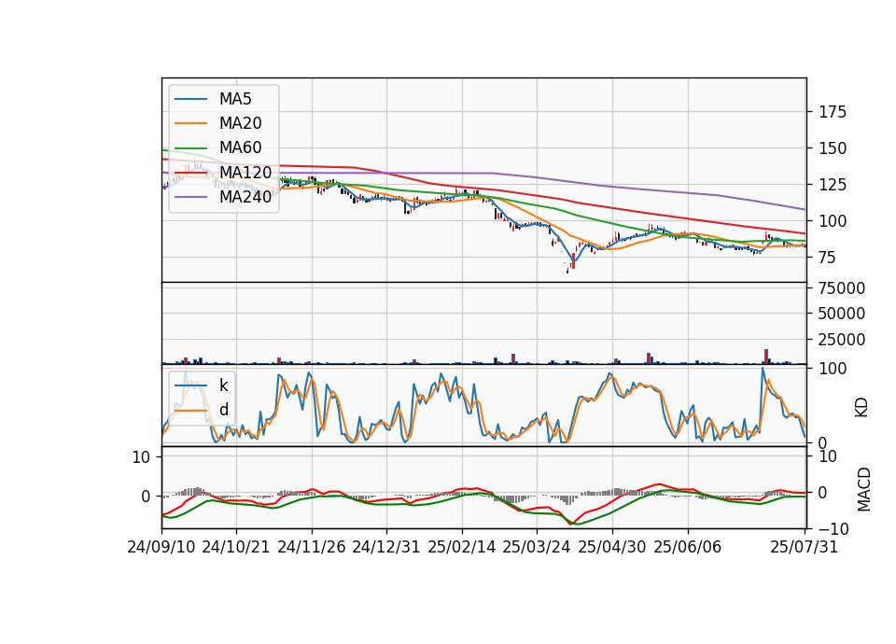896x644 pixels.
Task: Click the tallest volume bar near July
Action: pyautogui.click(x=765, y=357)
